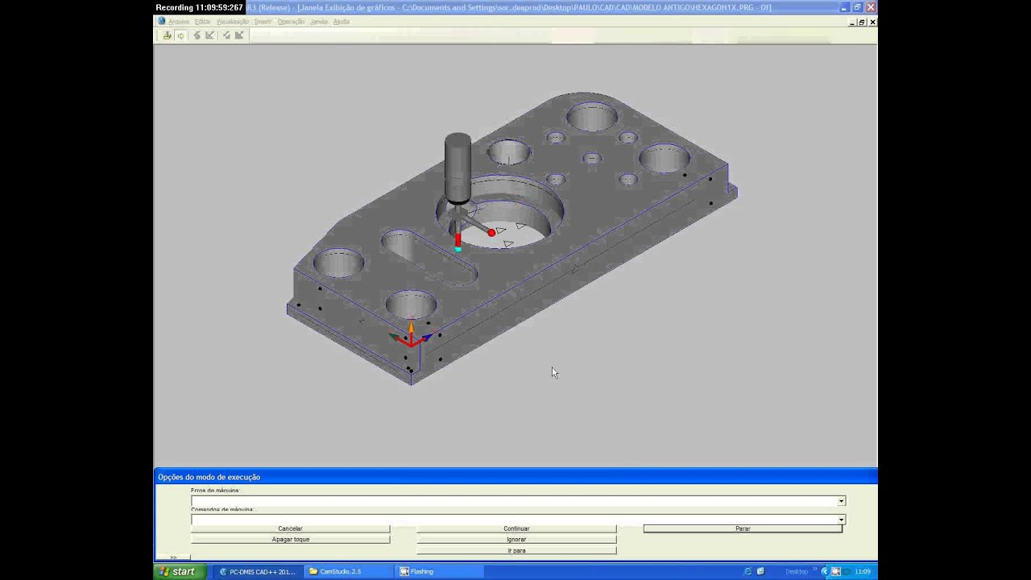The width and height of the screenshot is (1031, 580).
Task: Click the PC-DMIS logo icon in menu bar
Action: 161,22
